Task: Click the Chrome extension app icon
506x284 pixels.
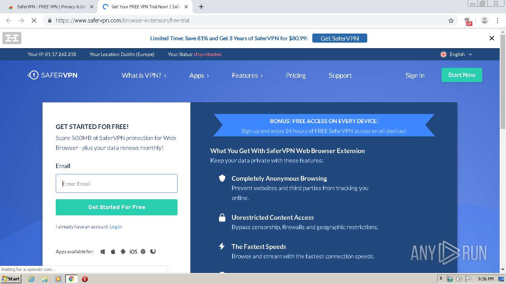Action: click(143, 252)
